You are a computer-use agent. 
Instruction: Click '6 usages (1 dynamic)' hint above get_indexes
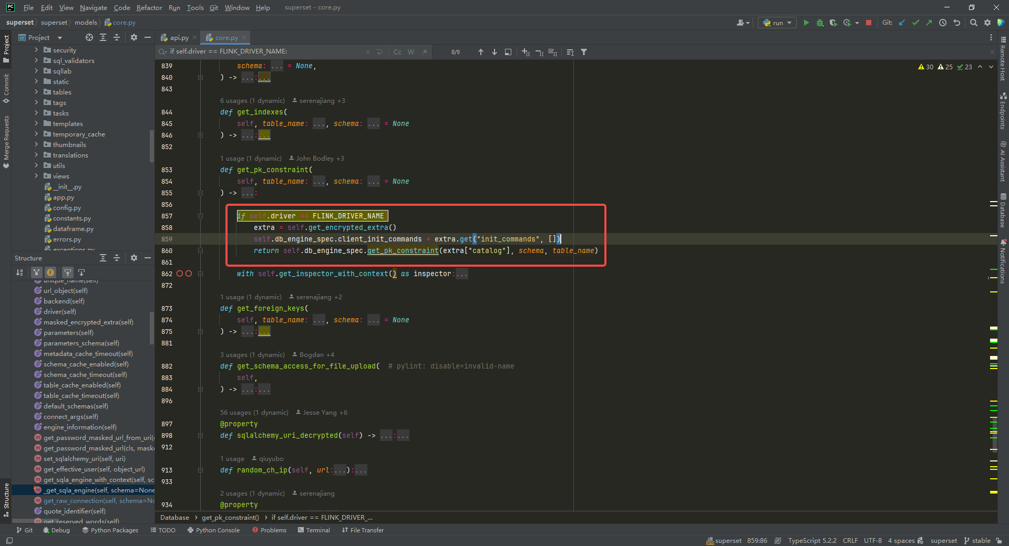coord(252,100)
